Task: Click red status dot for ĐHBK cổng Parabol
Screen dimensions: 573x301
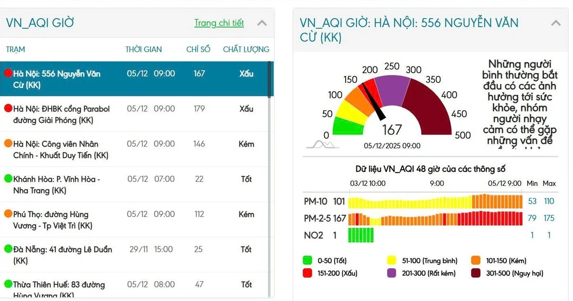Action: 8,108
